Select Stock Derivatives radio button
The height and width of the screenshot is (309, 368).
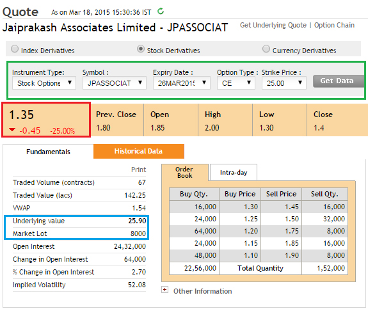(141, 49)
